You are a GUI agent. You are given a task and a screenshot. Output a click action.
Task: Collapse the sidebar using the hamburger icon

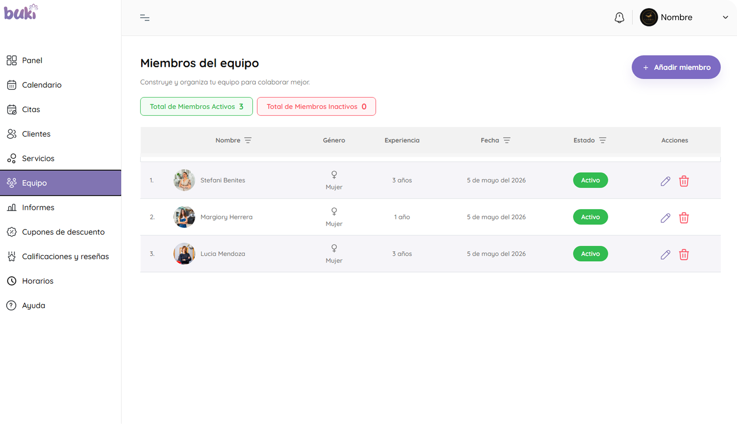[x=145, y=18]
